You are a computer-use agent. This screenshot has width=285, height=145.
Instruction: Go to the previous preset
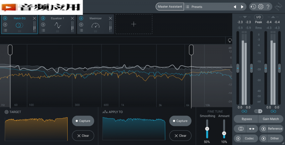click(235, 7)
